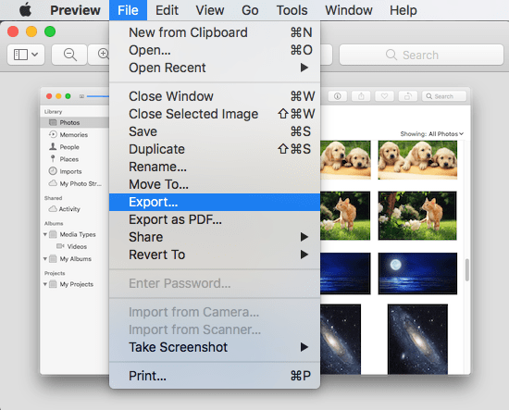Choose New from Clipboard
509x410 pixels.
(215, 32)
